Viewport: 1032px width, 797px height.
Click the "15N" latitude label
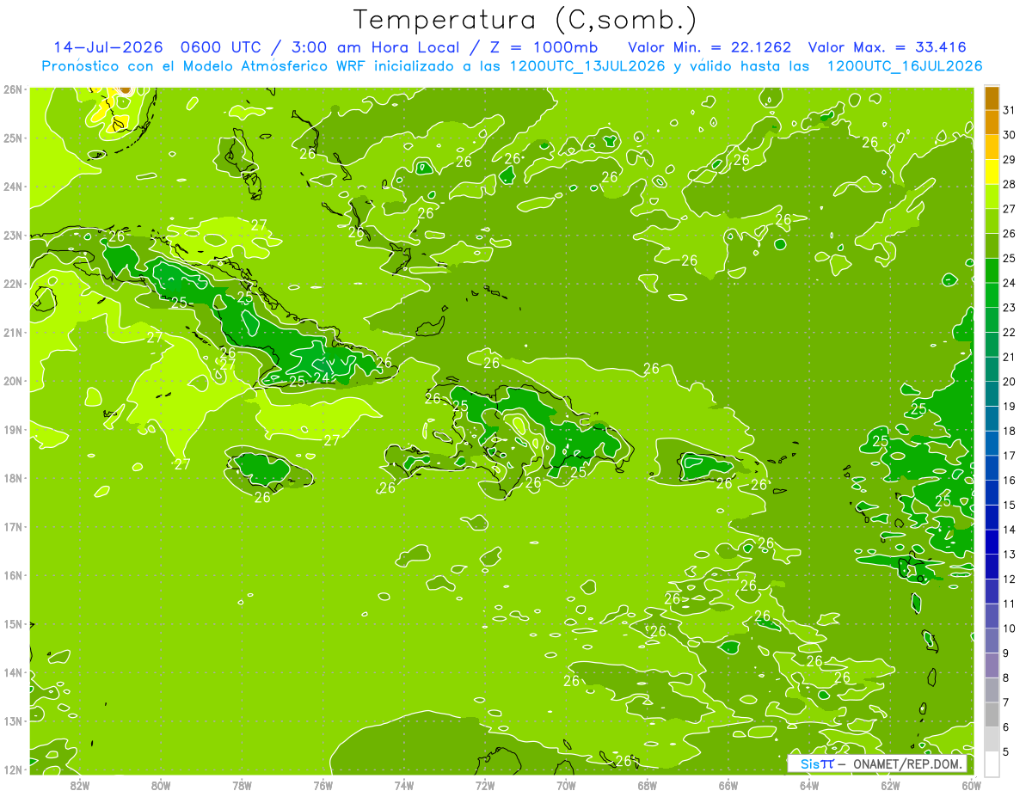tap(14, 624)
